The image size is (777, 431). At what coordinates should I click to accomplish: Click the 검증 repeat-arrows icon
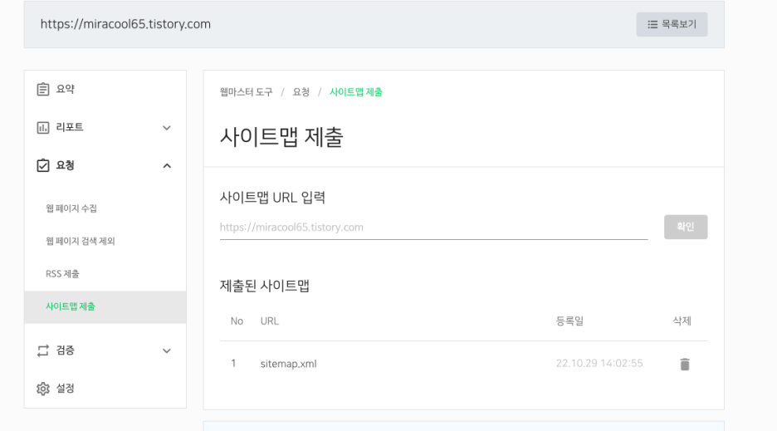pyautogui.click(x=43, y=350)
